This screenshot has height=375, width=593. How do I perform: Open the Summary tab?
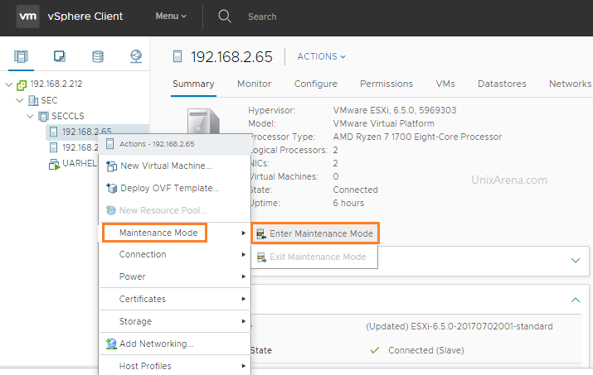coord(193,84)
